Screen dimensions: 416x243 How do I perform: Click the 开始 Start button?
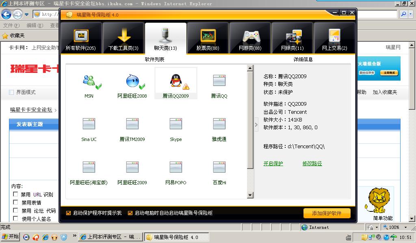pos(10,237)
